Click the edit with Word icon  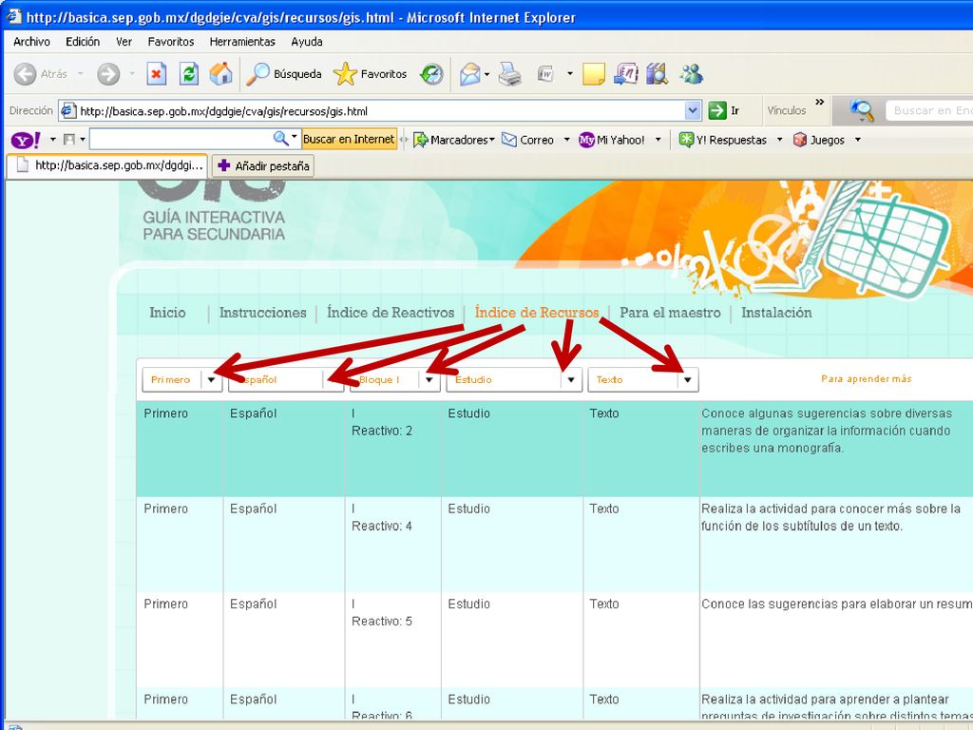(544, 74)
